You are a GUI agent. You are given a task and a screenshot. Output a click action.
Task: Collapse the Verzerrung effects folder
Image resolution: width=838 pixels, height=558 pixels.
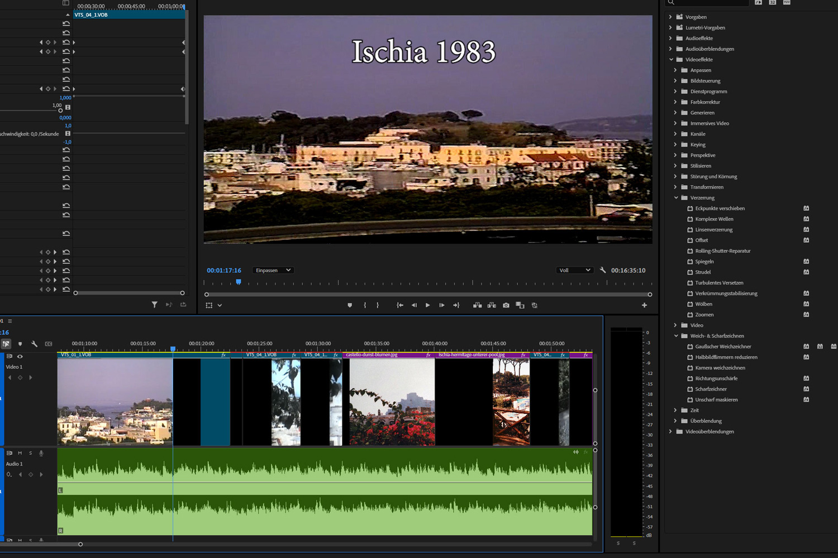[676, 198]
